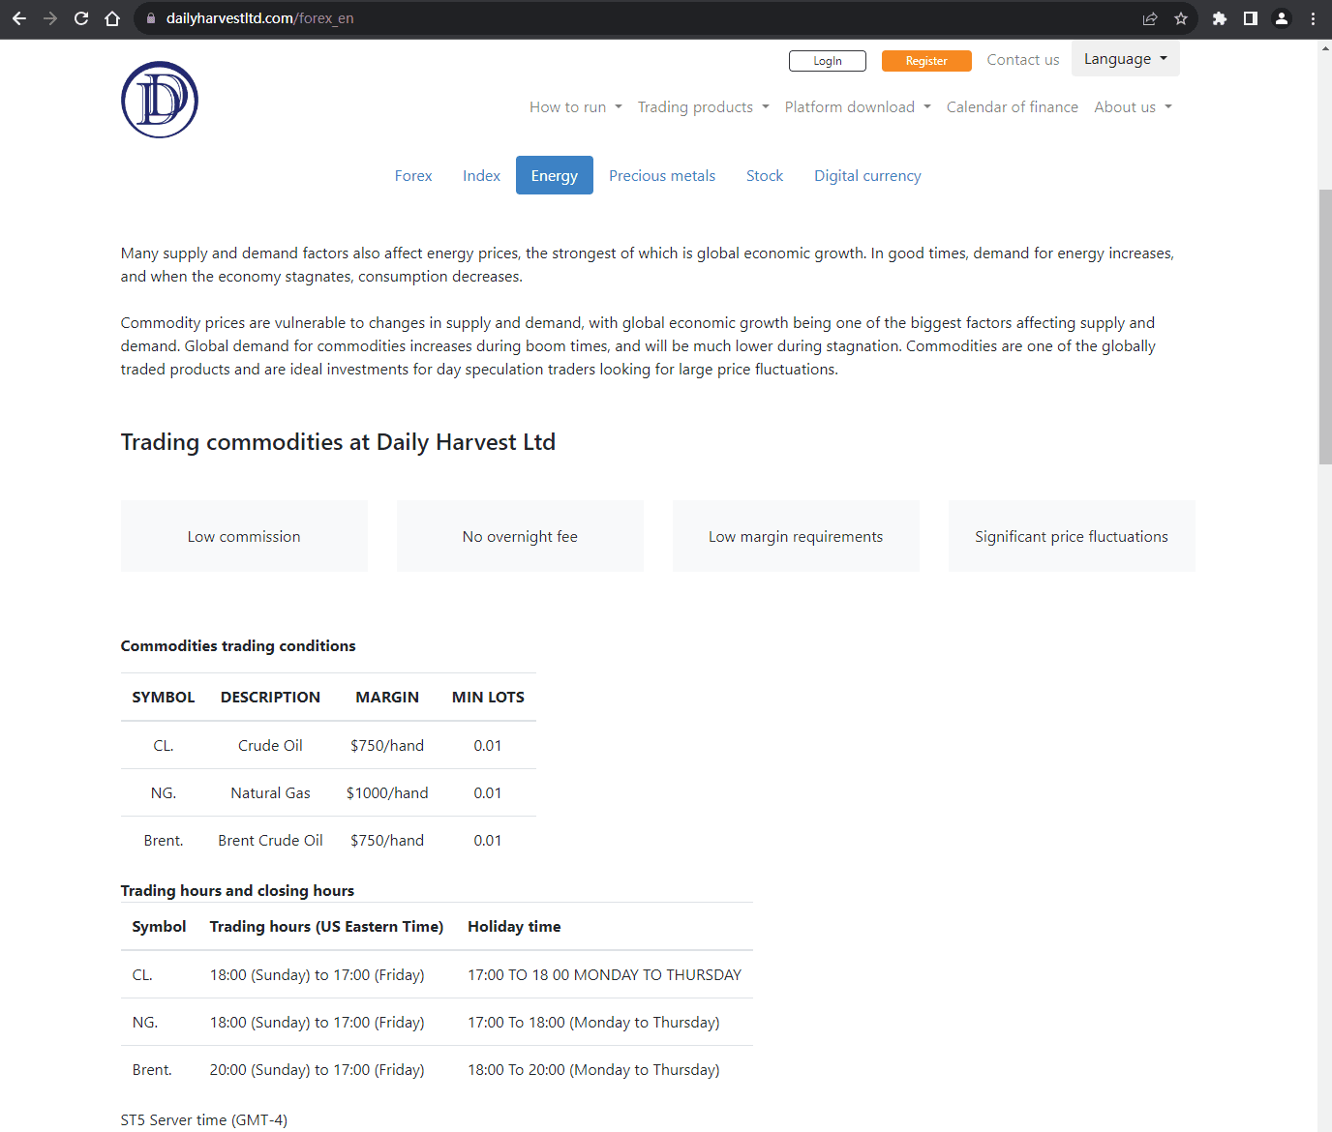Go to the browser home icon
The height and width of the screenshot is (1132, 1332).
(112, 18)
